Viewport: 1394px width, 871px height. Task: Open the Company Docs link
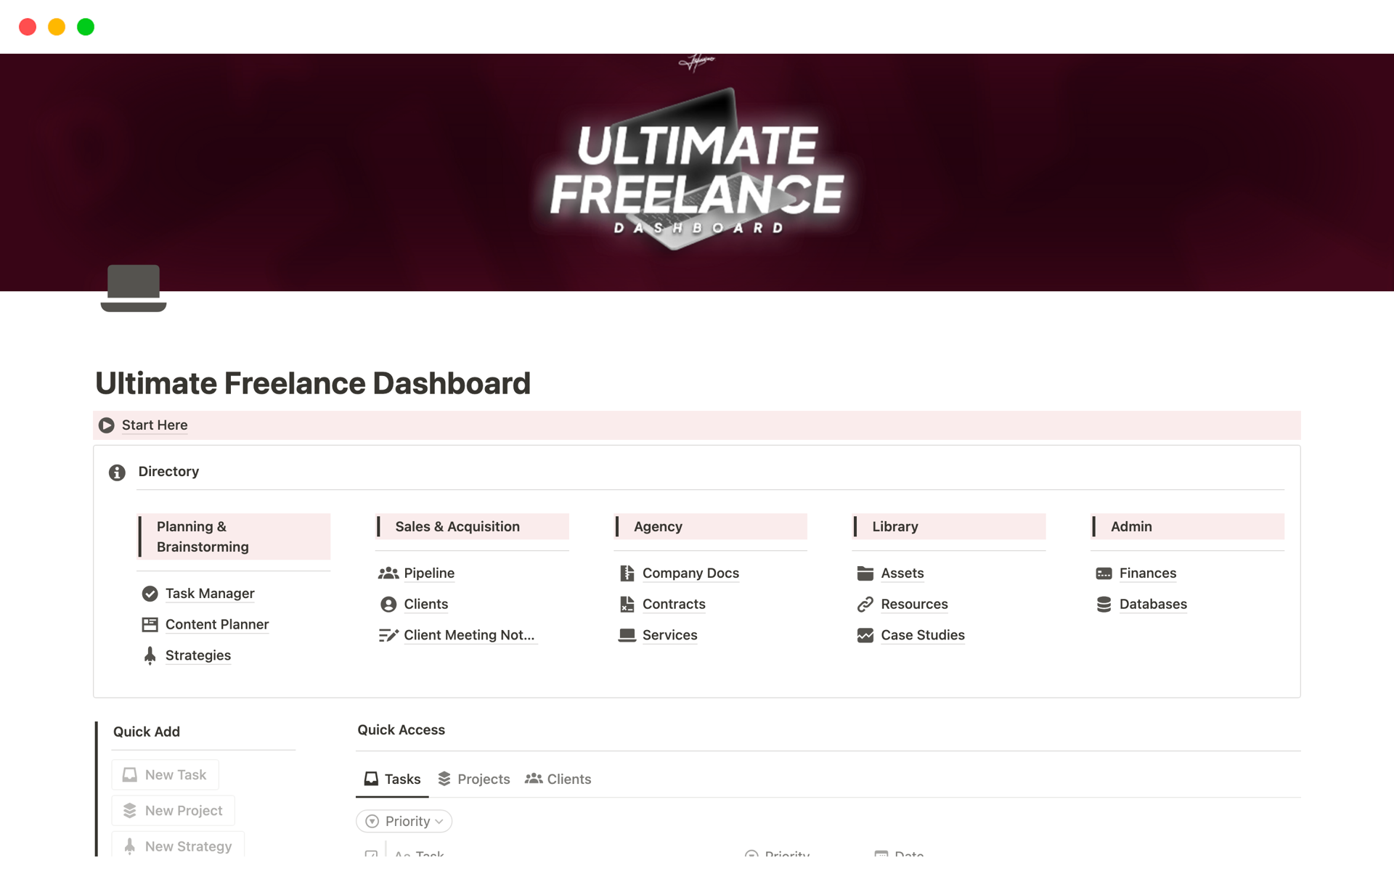pos(690,573)
